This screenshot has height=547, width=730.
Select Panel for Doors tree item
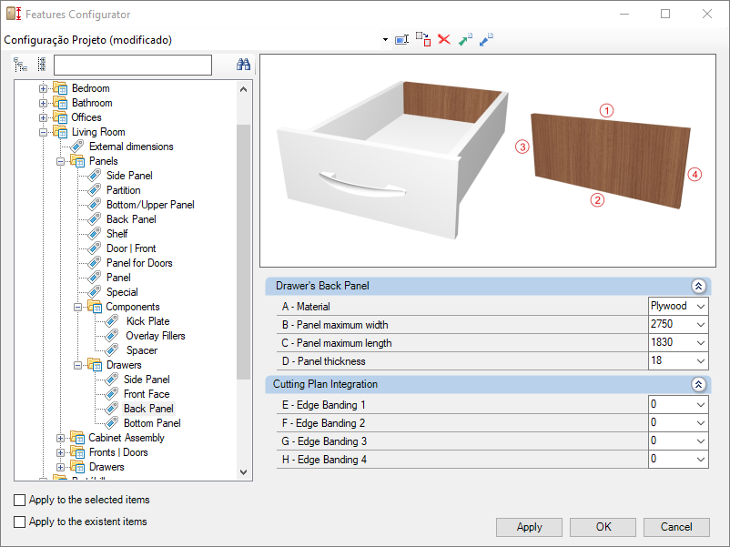pyautogui.click(x=139, y=263)
